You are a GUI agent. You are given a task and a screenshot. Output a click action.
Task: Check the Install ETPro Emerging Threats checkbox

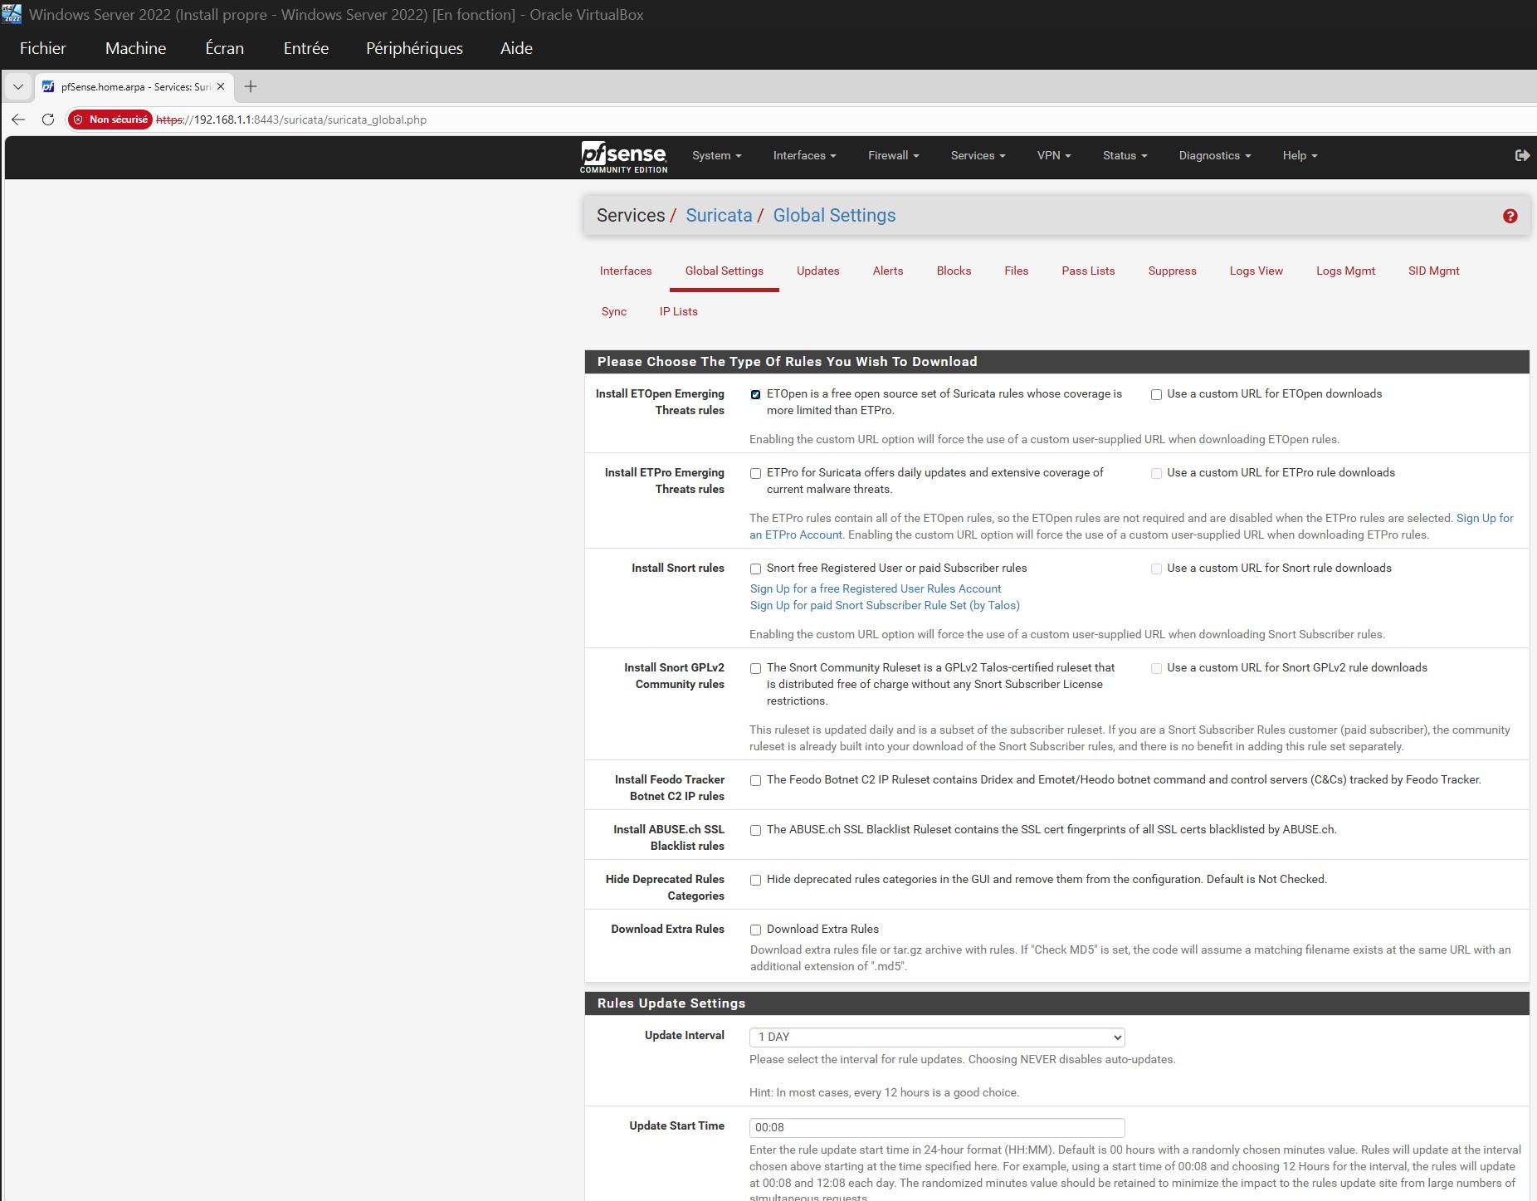[x=755, y=473]
